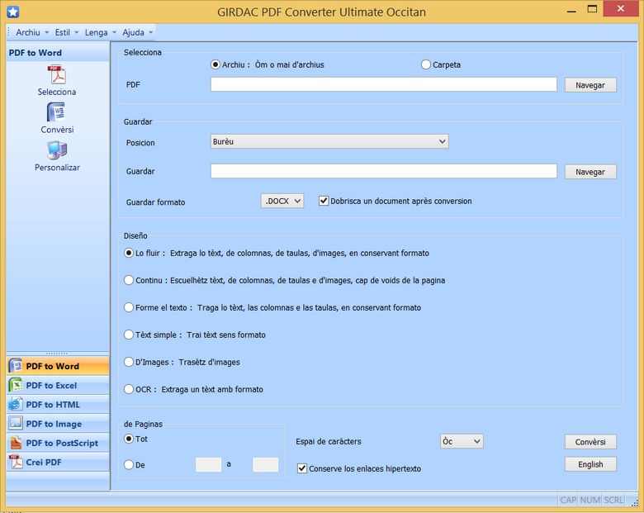Click the PDF to Excel sidebar icon
Viewport: 644px width, 513px height.
click(x=16, y=385)
